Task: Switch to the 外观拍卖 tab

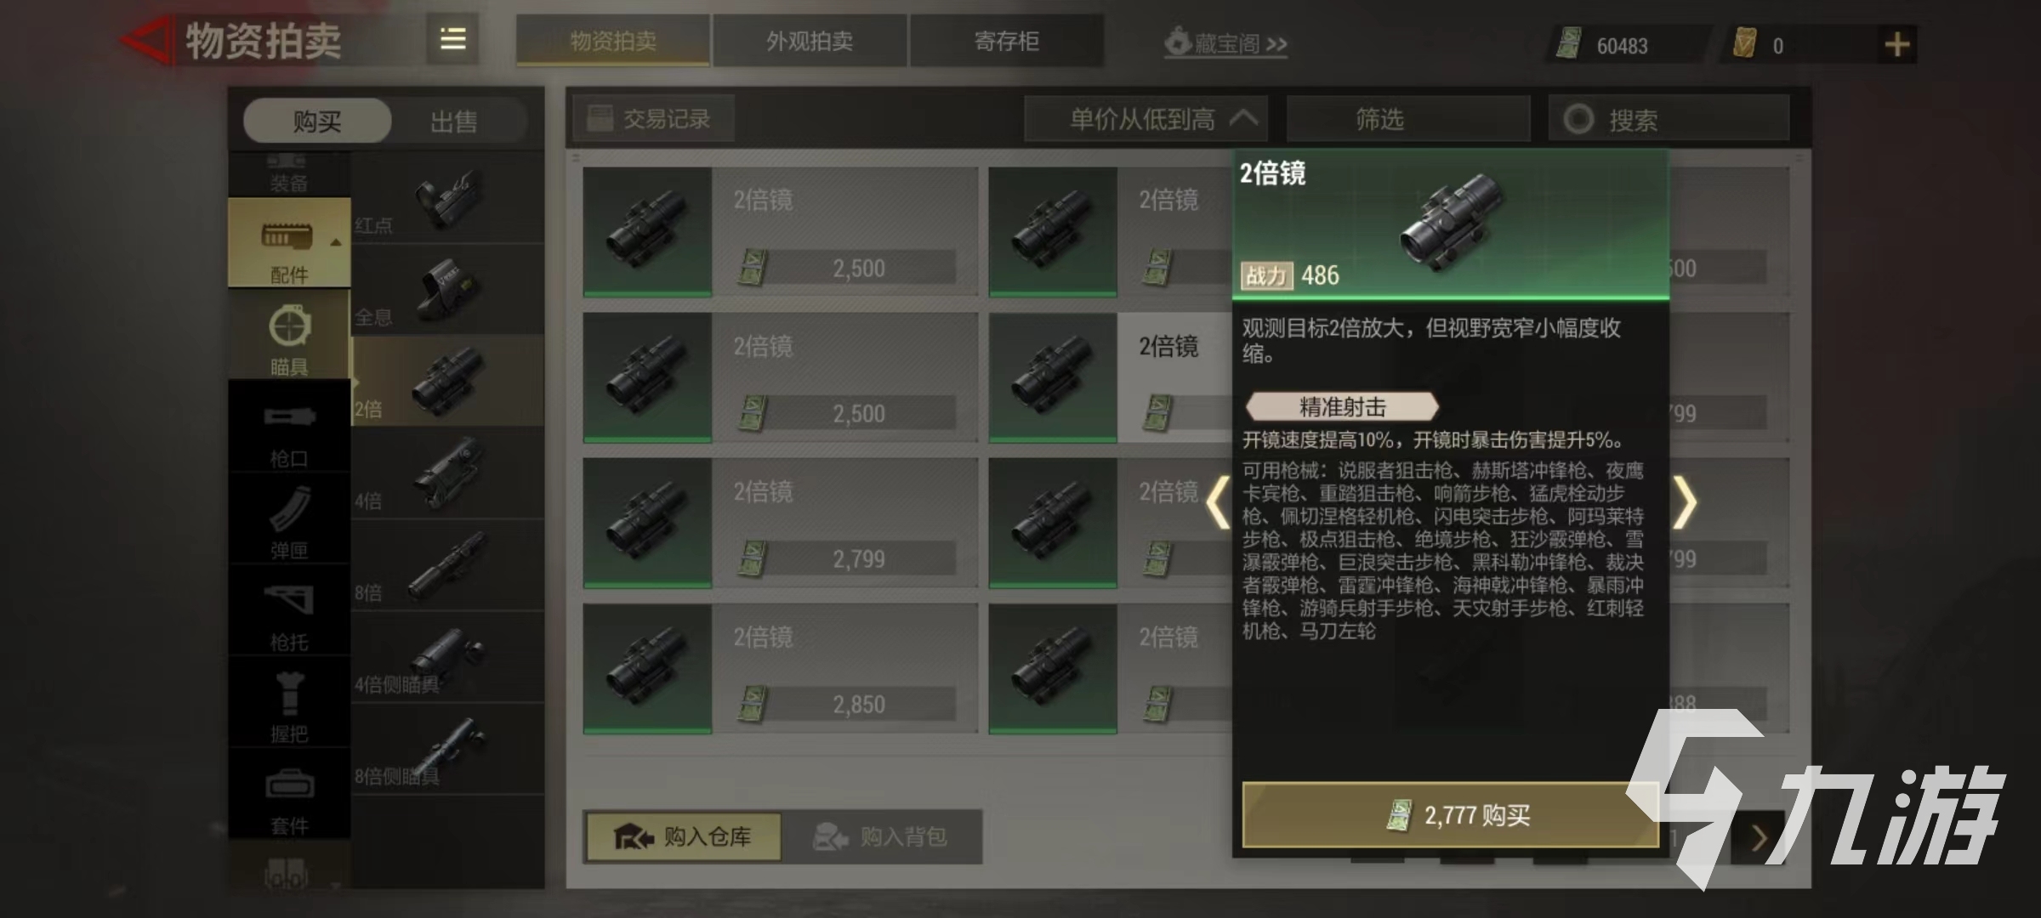Action: click(810, 41)
